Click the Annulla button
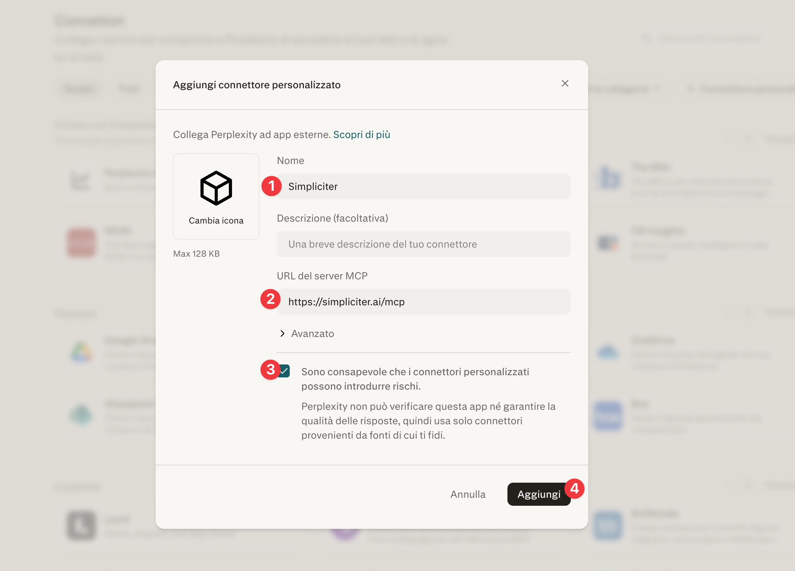 pos(468,494)
